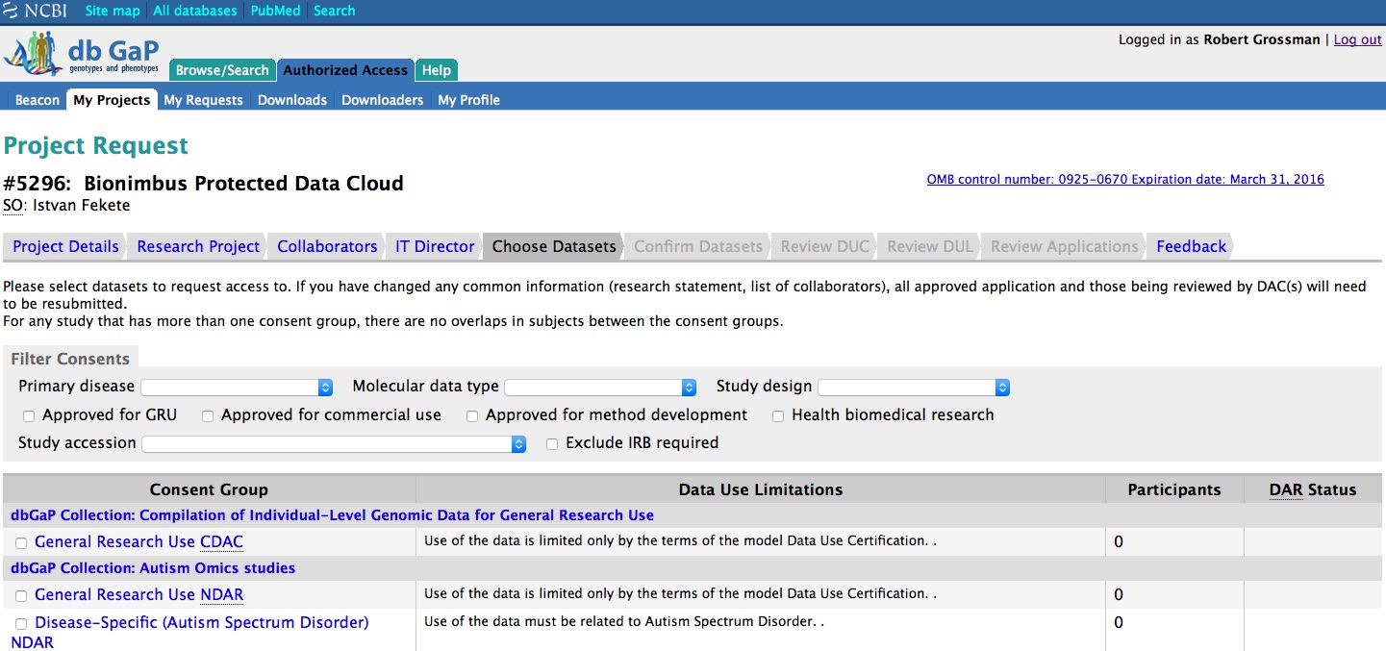Open the Browse/Search tab

point(222,70)
